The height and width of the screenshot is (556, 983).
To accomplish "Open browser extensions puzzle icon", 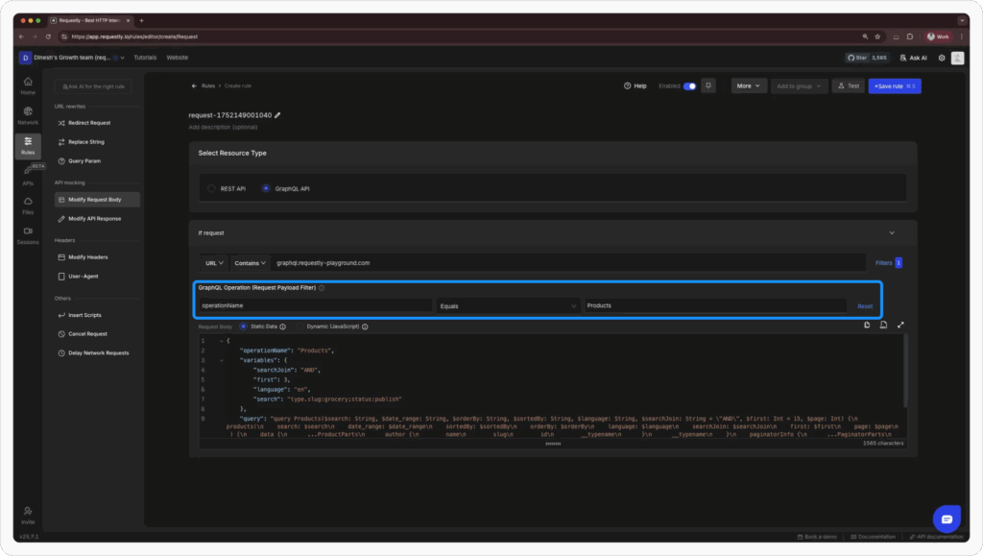I will 910,36.
